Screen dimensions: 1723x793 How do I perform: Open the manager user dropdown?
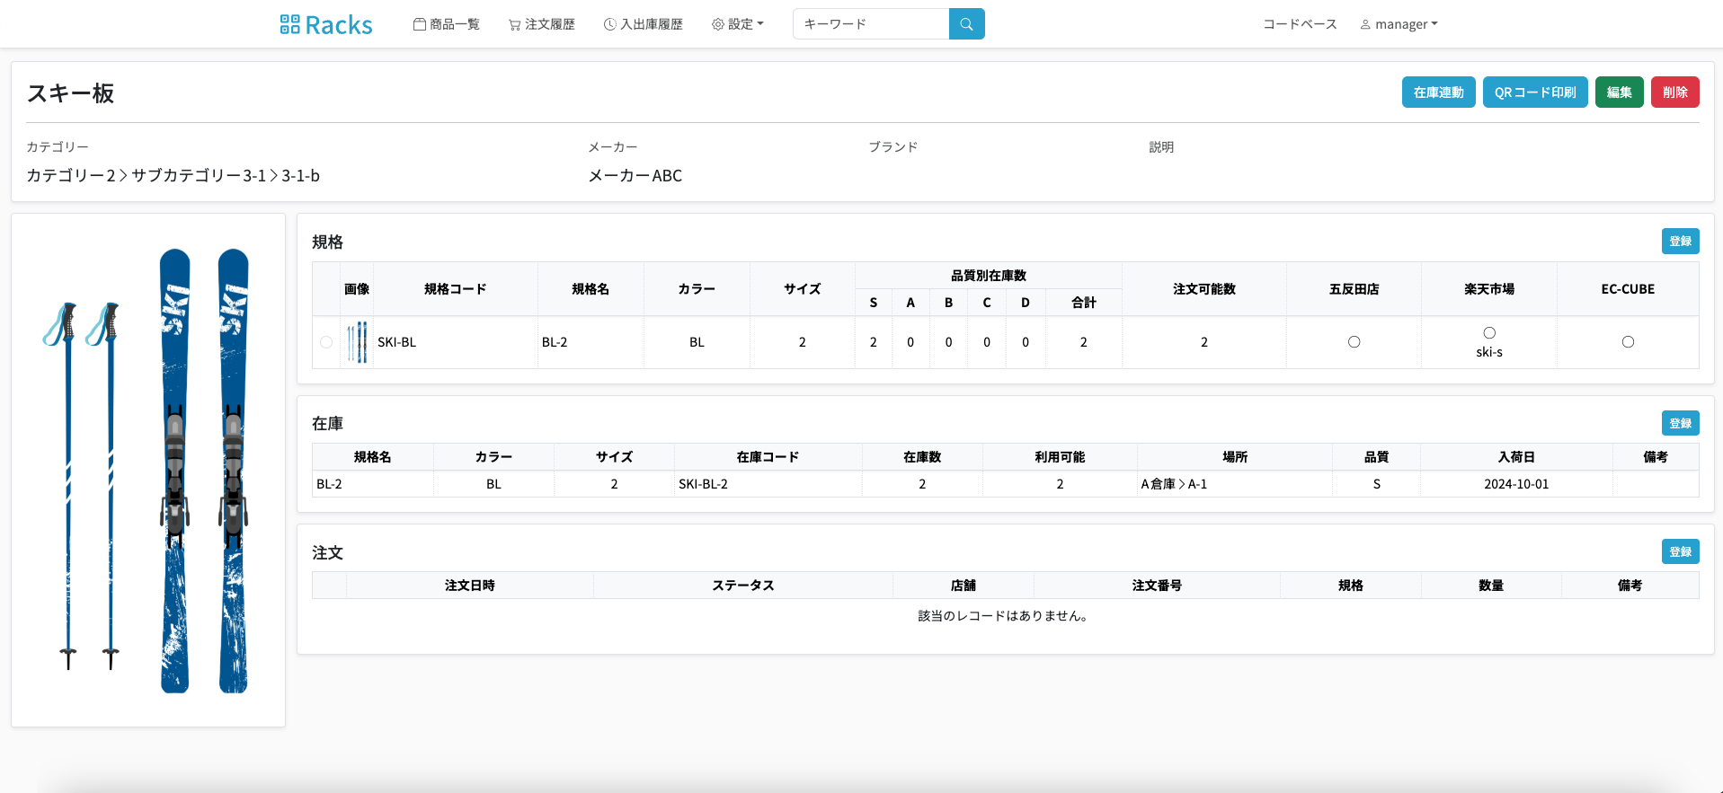tap(1399, 24)
